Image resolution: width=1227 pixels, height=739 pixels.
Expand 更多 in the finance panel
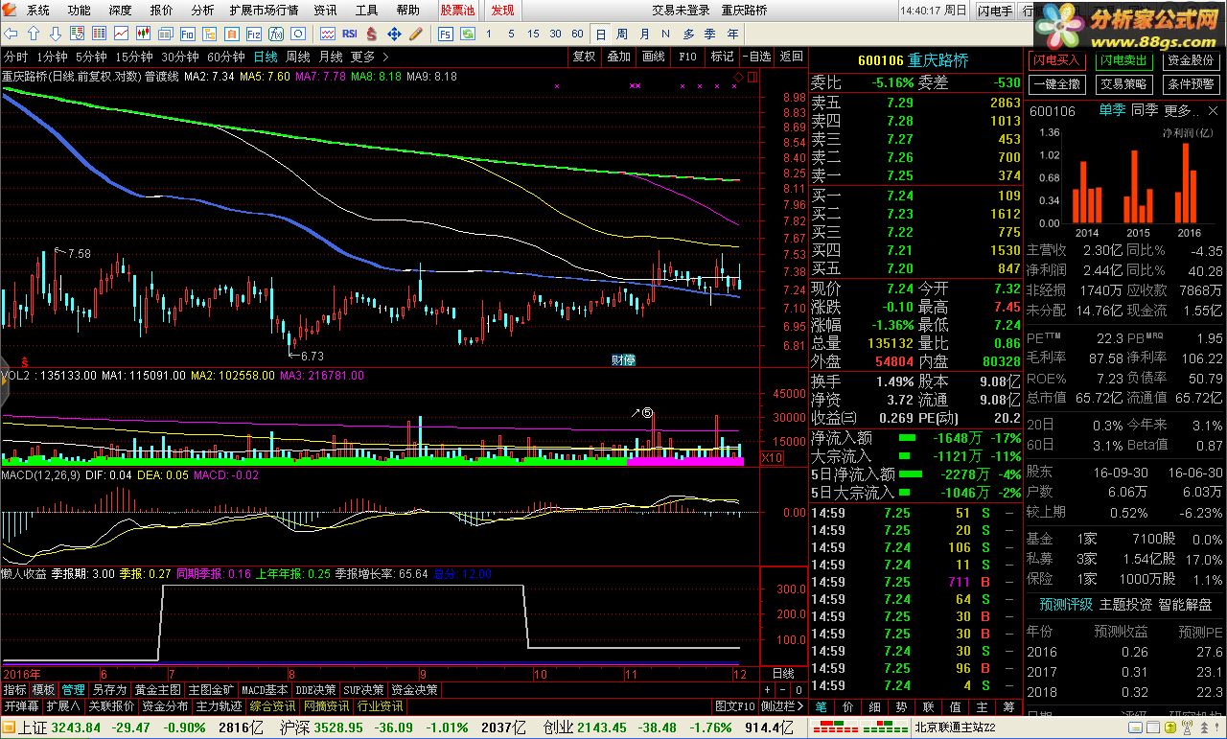pos(1180,110)
